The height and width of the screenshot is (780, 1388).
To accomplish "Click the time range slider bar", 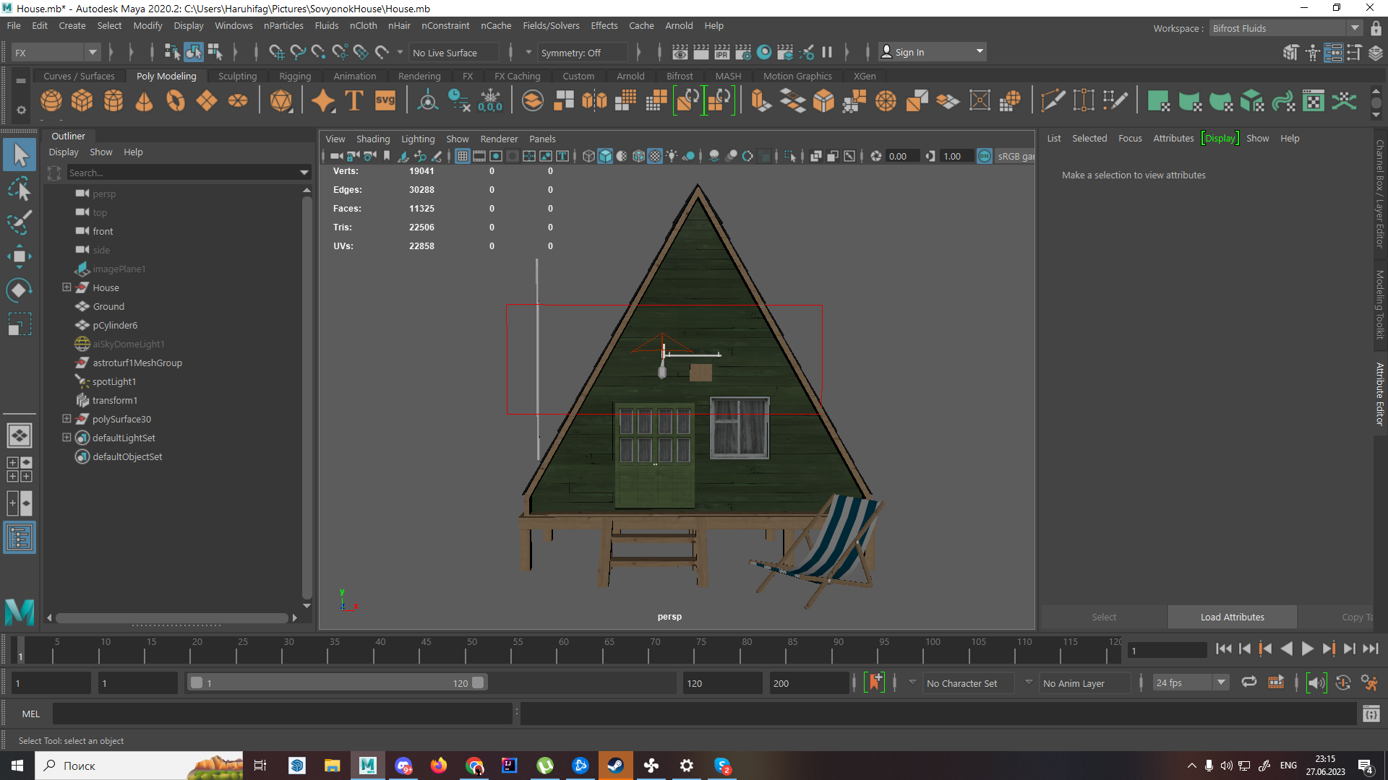I will (x=336, y=682).
